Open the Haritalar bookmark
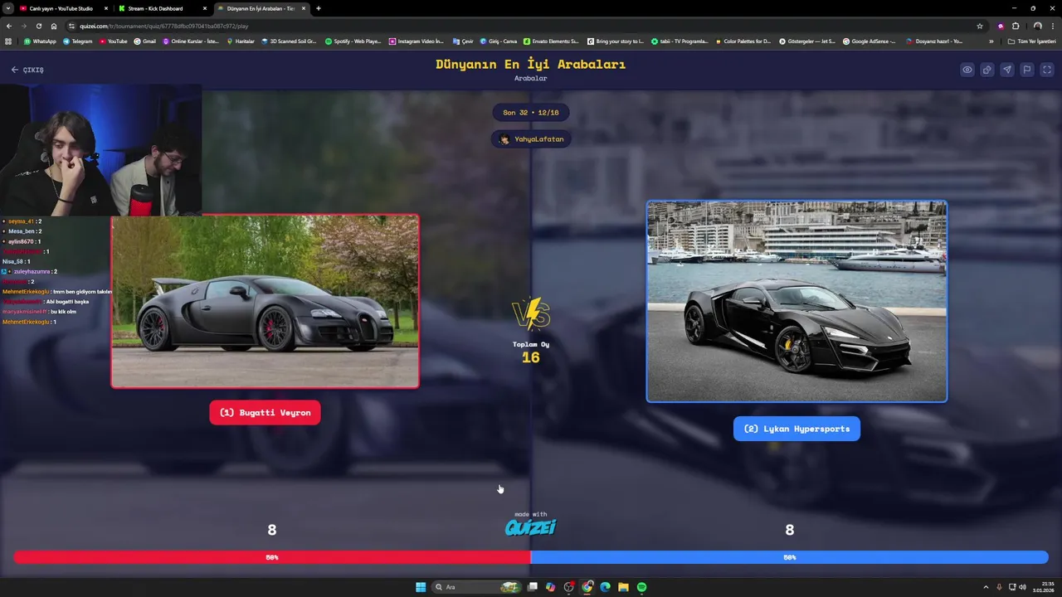 [x=241, y=41]
